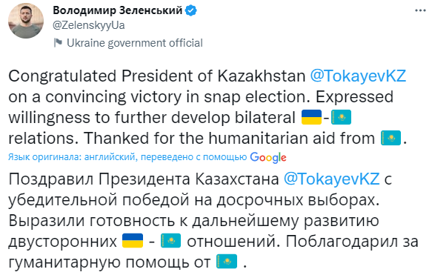Click the 'переведено с помощью' text
This screenshot has width=432, height=275.
(193, 157)
